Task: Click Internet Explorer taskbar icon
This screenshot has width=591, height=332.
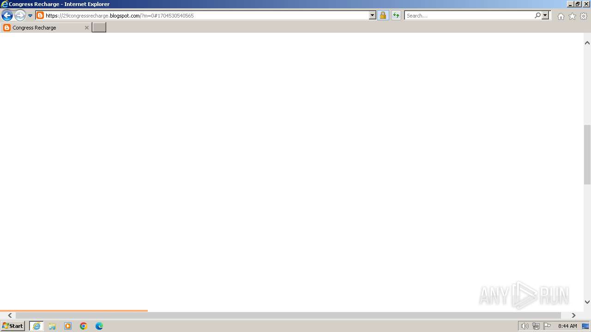Action: 36,326
